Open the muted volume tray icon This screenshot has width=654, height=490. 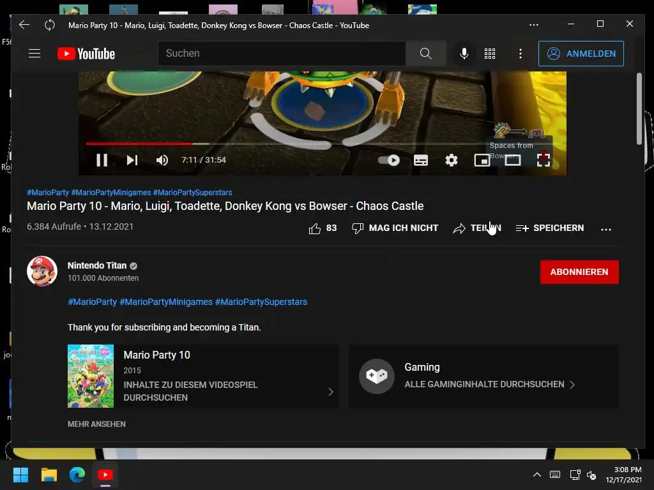pyautogui.click(x=591, y=475)
